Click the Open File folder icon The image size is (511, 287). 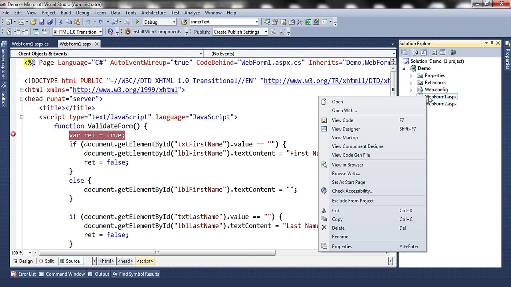pos(33,22)
